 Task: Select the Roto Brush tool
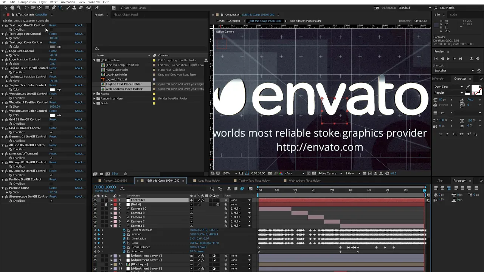(x=88, y=8)
